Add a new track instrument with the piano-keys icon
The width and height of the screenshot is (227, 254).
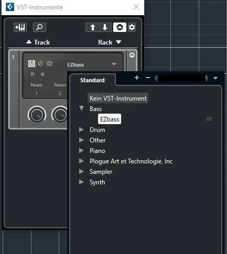(20, 27)
